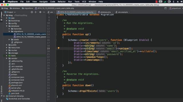Click the database breadcrumb in the navigation bar
Screen dimensions: 183x102
coord(15,8)
